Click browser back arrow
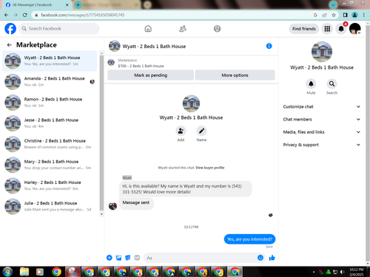This screenshot has width=370, height=277. [7, 15]
